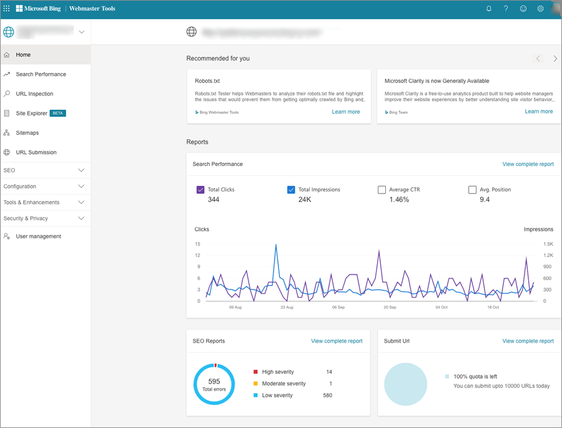The width and height of the screenshot is (562, 428).
Task: Uncheck the Total Impressions checkbox
Action: pos(291,190)
